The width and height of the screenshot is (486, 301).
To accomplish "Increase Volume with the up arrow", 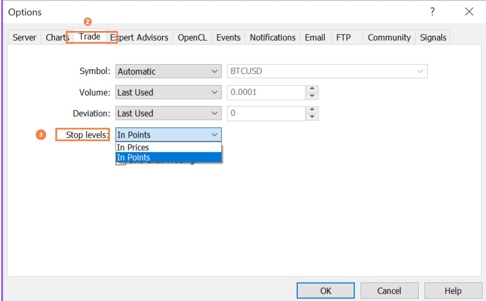I will point(312,89).
